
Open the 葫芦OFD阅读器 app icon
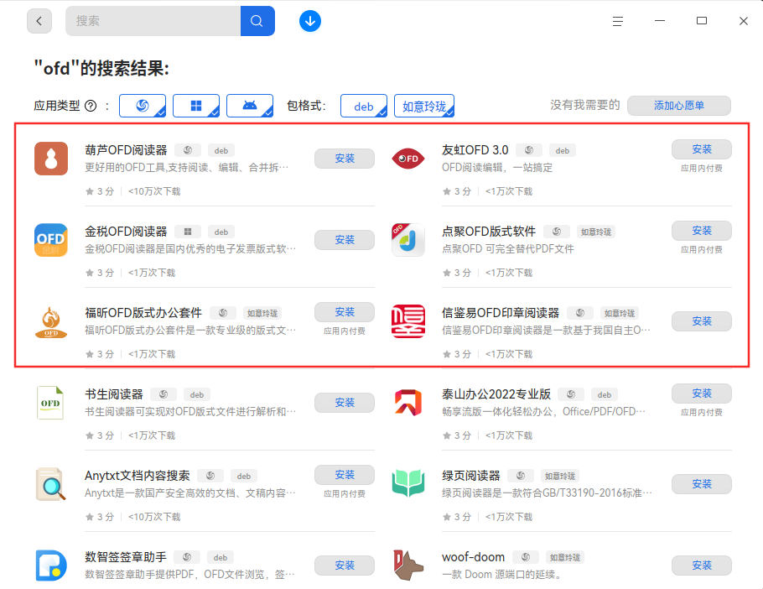pyautogui.click(x=51, y=159)
